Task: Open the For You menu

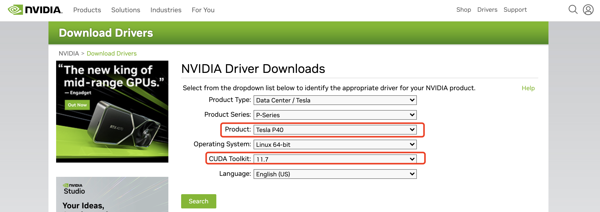Action: 203,10
